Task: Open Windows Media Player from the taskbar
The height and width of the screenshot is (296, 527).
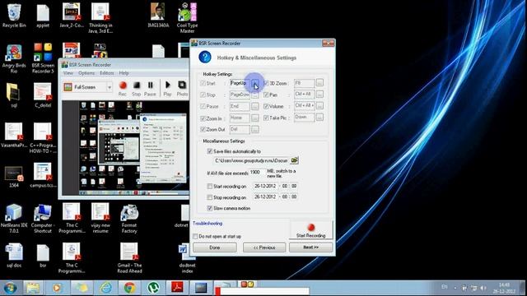Action: coord(57,288)
